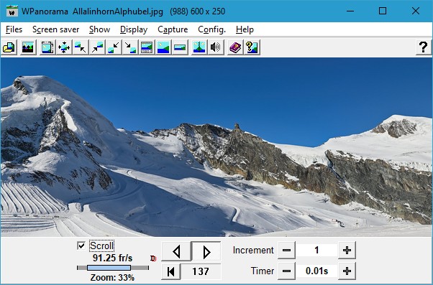Viewport: 433px width, 285px height.
Task: Click the position field showing 137
Action: tap(201, 271)
